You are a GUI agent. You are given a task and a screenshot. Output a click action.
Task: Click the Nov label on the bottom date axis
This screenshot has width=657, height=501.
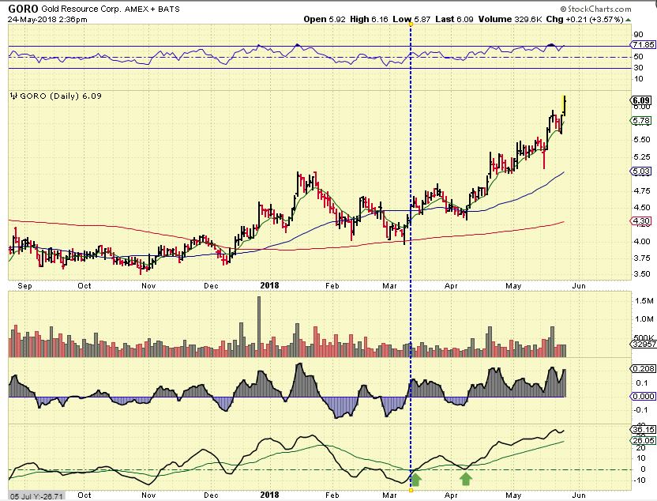pyautogui.click(x=148, y=495)
